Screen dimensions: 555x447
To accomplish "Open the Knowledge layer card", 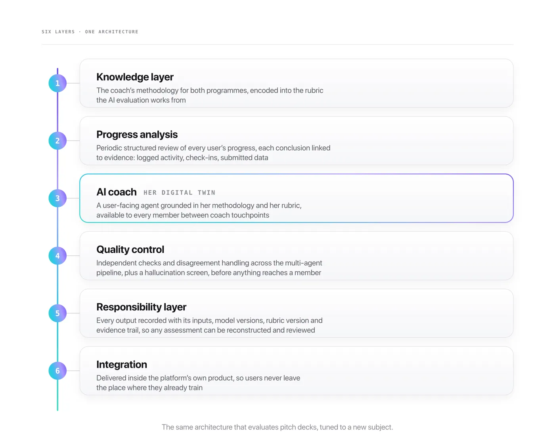I will pos(297,83).
